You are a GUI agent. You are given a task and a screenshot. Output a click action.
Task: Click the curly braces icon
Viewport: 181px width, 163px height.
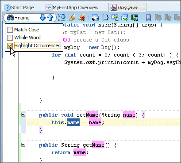(105, 18)
